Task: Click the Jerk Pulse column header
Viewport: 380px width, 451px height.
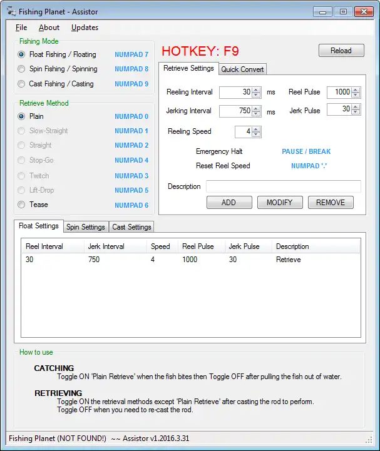Action: 248,246
